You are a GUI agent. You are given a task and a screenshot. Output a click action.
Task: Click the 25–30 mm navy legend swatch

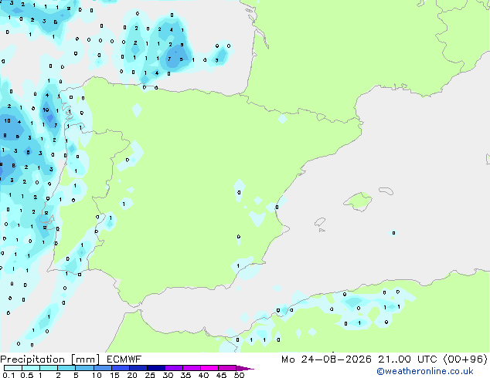click(x=155, y=368)
